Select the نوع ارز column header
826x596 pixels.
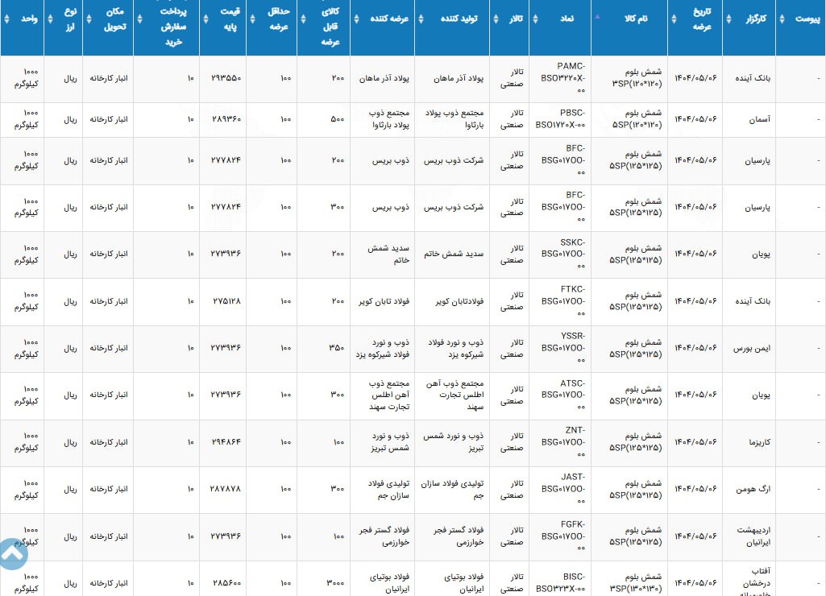(68, 18)
